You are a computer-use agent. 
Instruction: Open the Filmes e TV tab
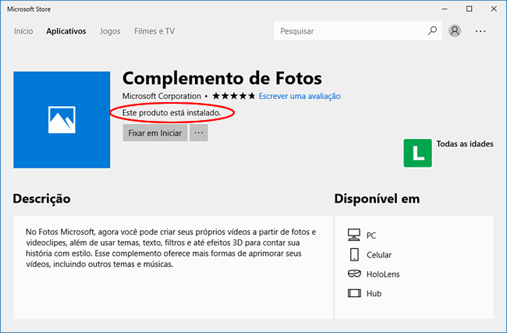pos(154,31)
